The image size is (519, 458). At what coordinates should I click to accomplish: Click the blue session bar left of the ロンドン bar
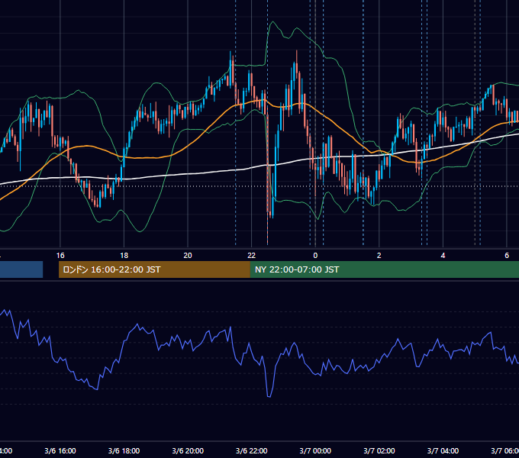(x=21, y=269)
